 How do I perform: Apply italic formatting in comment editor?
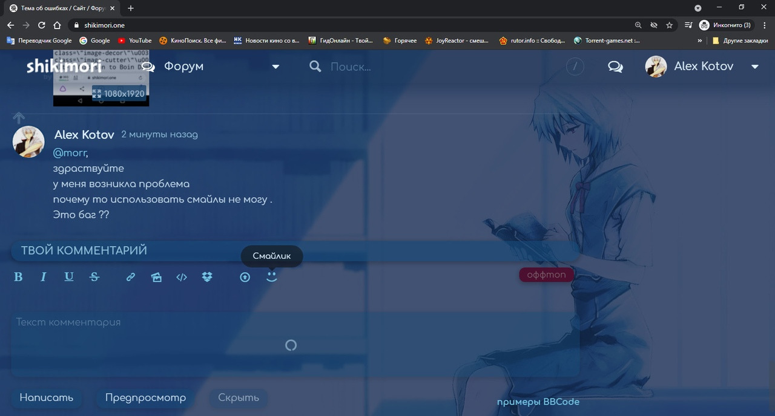point(44,277)
